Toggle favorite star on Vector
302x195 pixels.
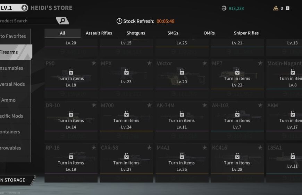pos(205,63)
